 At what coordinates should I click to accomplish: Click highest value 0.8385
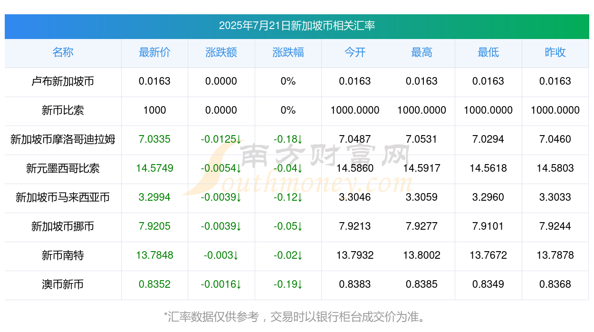pos(422,284)
